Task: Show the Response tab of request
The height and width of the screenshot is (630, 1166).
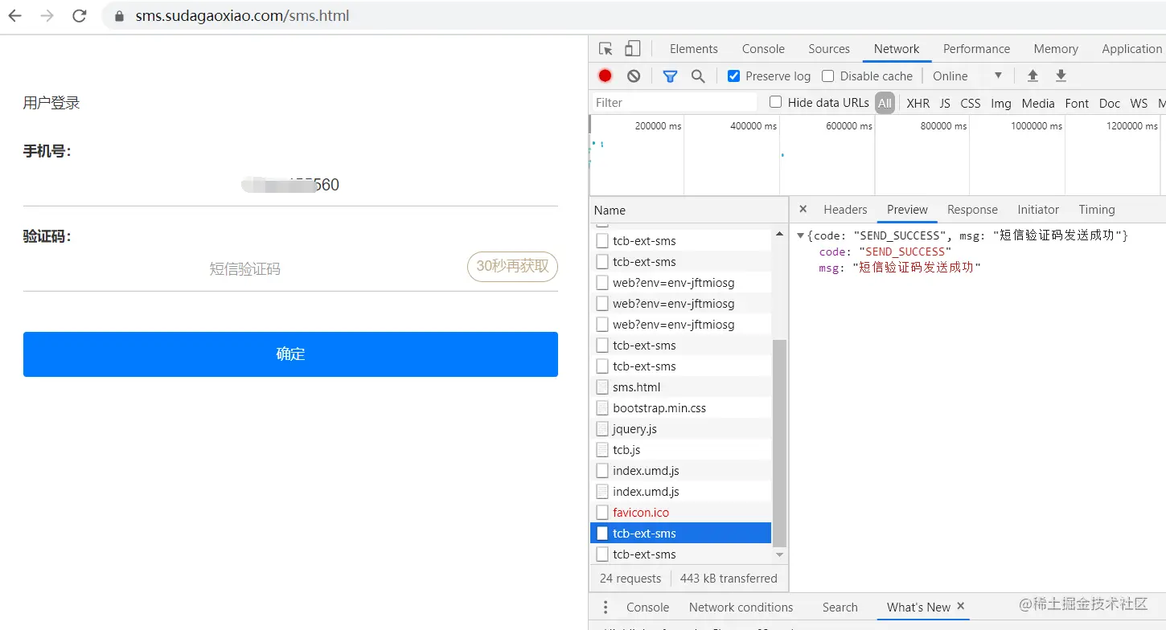Action: 972,209
